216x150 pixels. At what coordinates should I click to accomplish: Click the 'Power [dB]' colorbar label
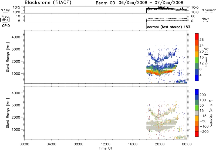tap(206, 57)
